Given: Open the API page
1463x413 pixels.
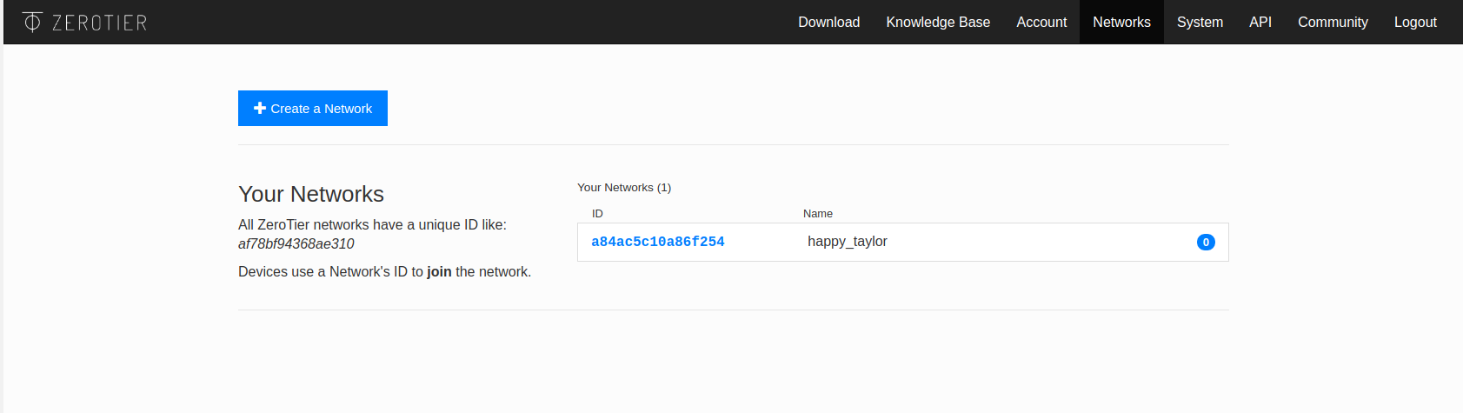Looking at the screenshot, I should 1260,22.
